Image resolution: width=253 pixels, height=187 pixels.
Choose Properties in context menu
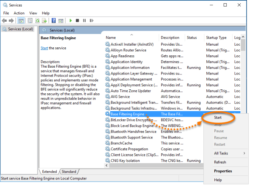point(226,171)
